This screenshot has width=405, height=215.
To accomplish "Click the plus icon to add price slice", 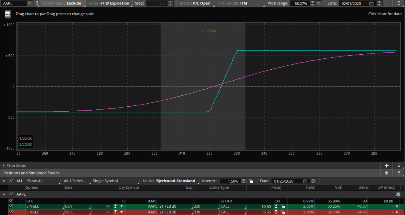I will (x=387, y=165).
